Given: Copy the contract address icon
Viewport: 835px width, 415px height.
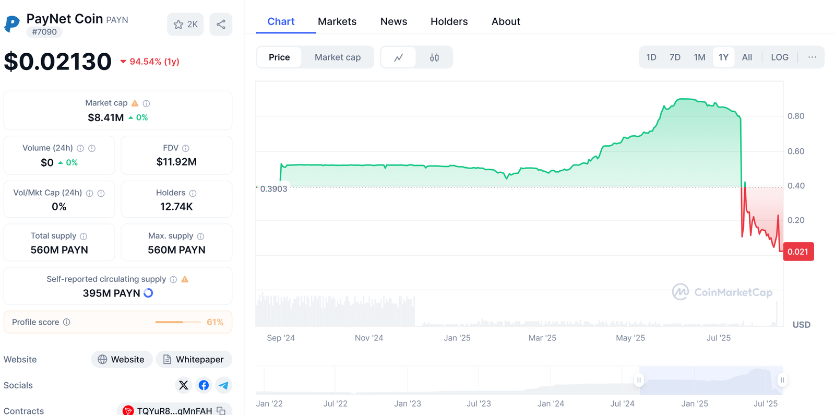Looking at the screenshot, I should [221, 411].
